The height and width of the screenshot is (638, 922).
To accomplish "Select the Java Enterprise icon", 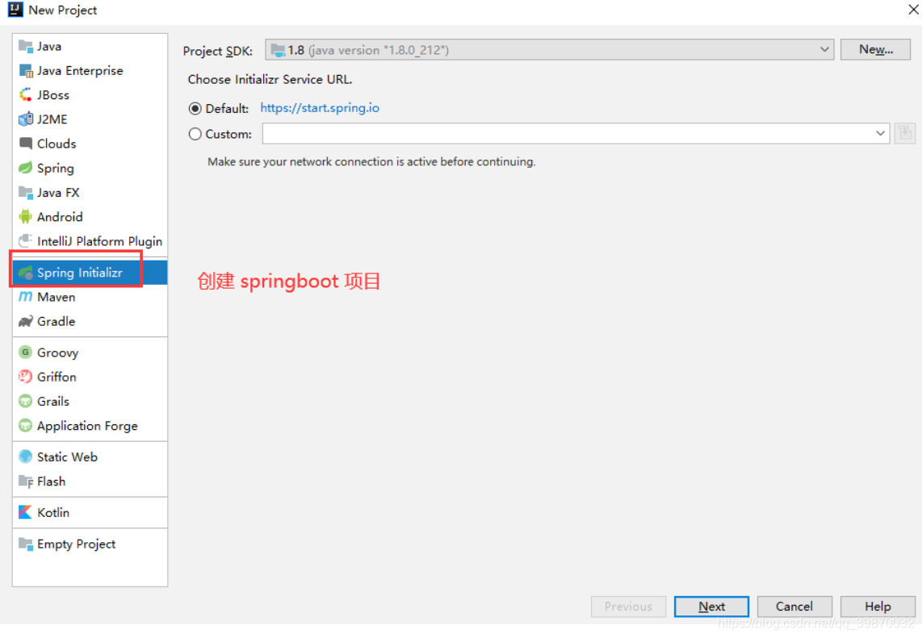I will coord(25,71).
